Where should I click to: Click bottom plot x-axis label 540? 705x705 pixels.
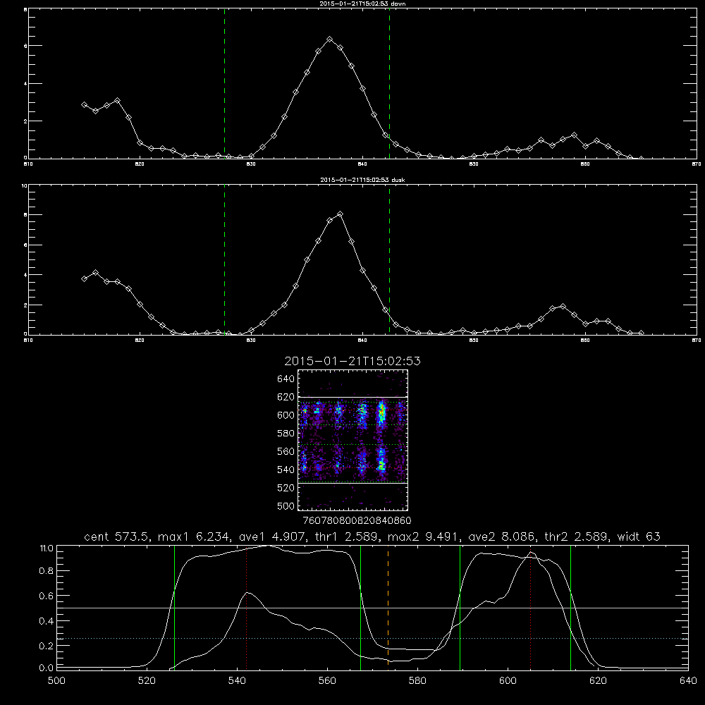pos(237,680)
